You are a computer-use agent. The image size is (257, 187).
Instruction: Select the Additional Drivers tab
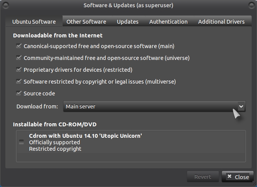pos(221,22)
